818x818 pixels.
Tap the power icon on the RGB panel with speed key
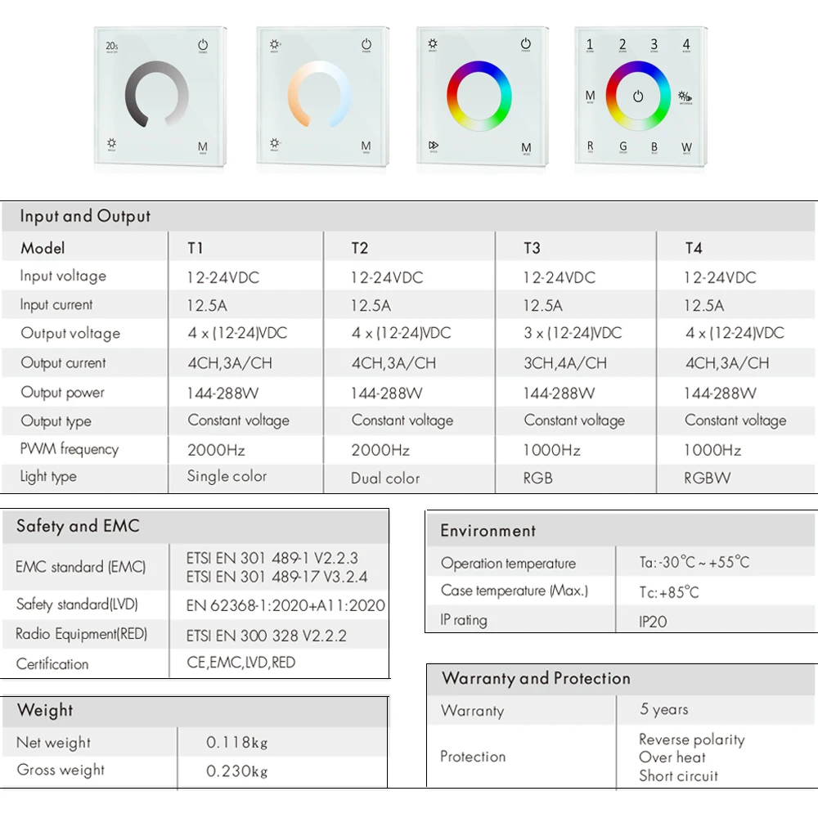click(x=525, y=45)
